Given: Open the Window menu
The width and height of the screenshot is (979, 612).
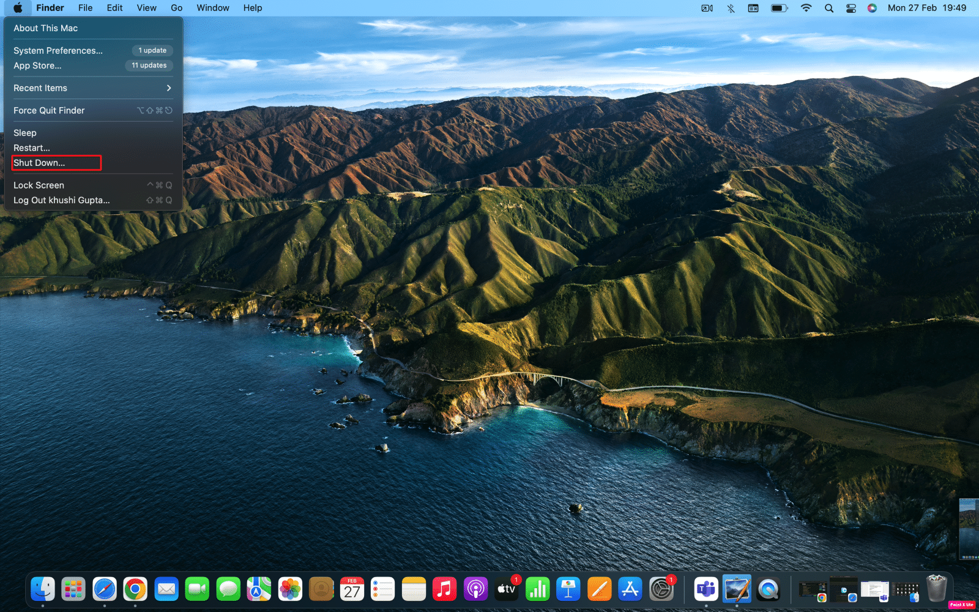Looking at the screenshot, I should pyautogui.click(x=213, y=8).
